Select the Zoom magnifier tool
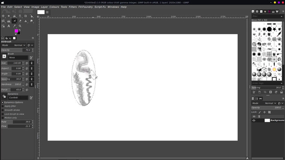Screen dimensions: 285x160 tap(20, 26)
